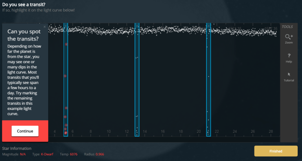Click the 28 tick on time axis
The width and height of the screenshot is (302, 161).
271,131
